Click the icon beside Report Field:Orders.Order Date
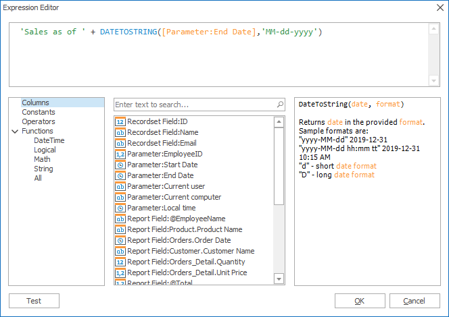449x317 pixels. point(120,240)
